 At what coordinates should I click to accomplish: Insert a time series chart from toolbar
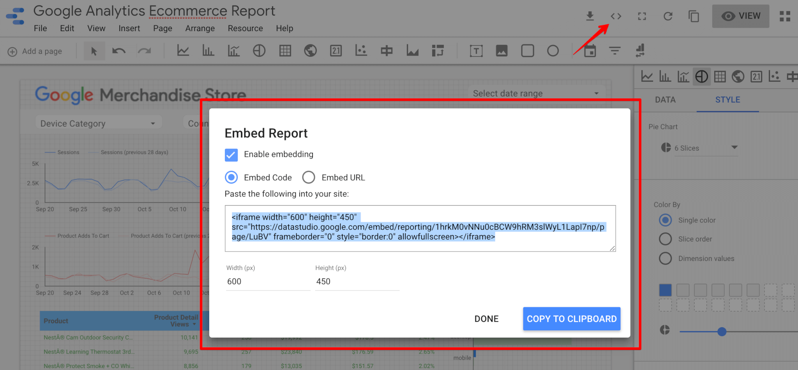click(183, 51)
